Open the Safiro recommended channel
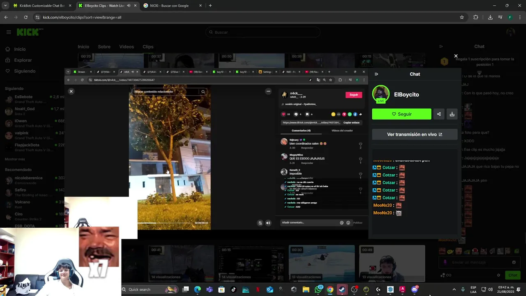The height and width of the screenshot is (296, 526). click(x=35, y=192)
